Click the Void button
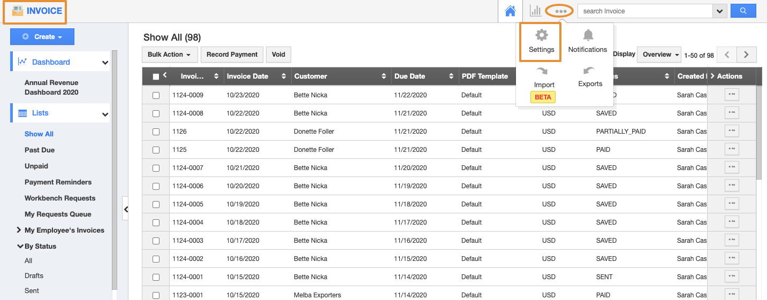 click(x=278, y=55)
